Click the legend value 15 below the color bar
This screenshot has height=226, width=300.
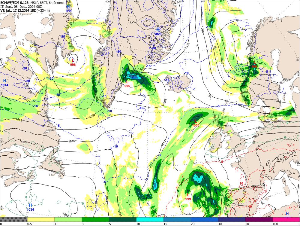[165, 224]
